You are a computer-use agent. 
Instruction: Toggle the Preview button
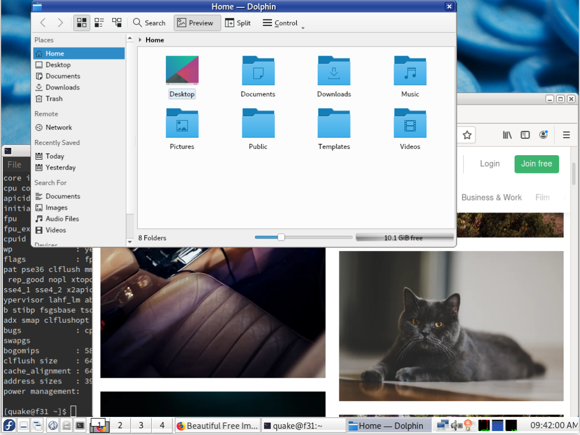click(x=195, y=23)
